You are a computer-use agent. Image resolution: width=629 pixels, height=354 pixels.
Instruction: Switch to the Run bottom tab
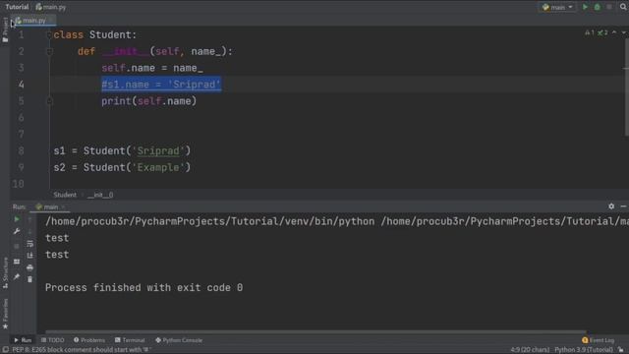tap(23, 340)
